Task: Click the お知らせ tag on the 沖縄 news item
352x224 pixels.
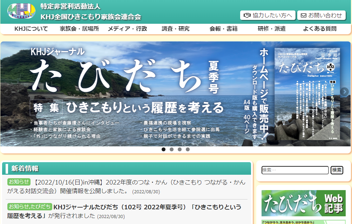Action: [x=19, y=182]
